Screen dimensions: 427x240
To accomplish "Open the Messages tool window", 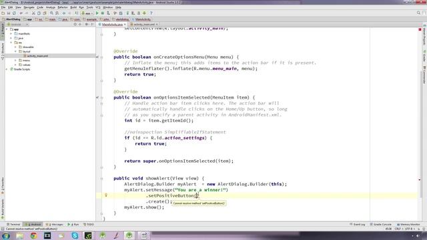I will point(55,225).
